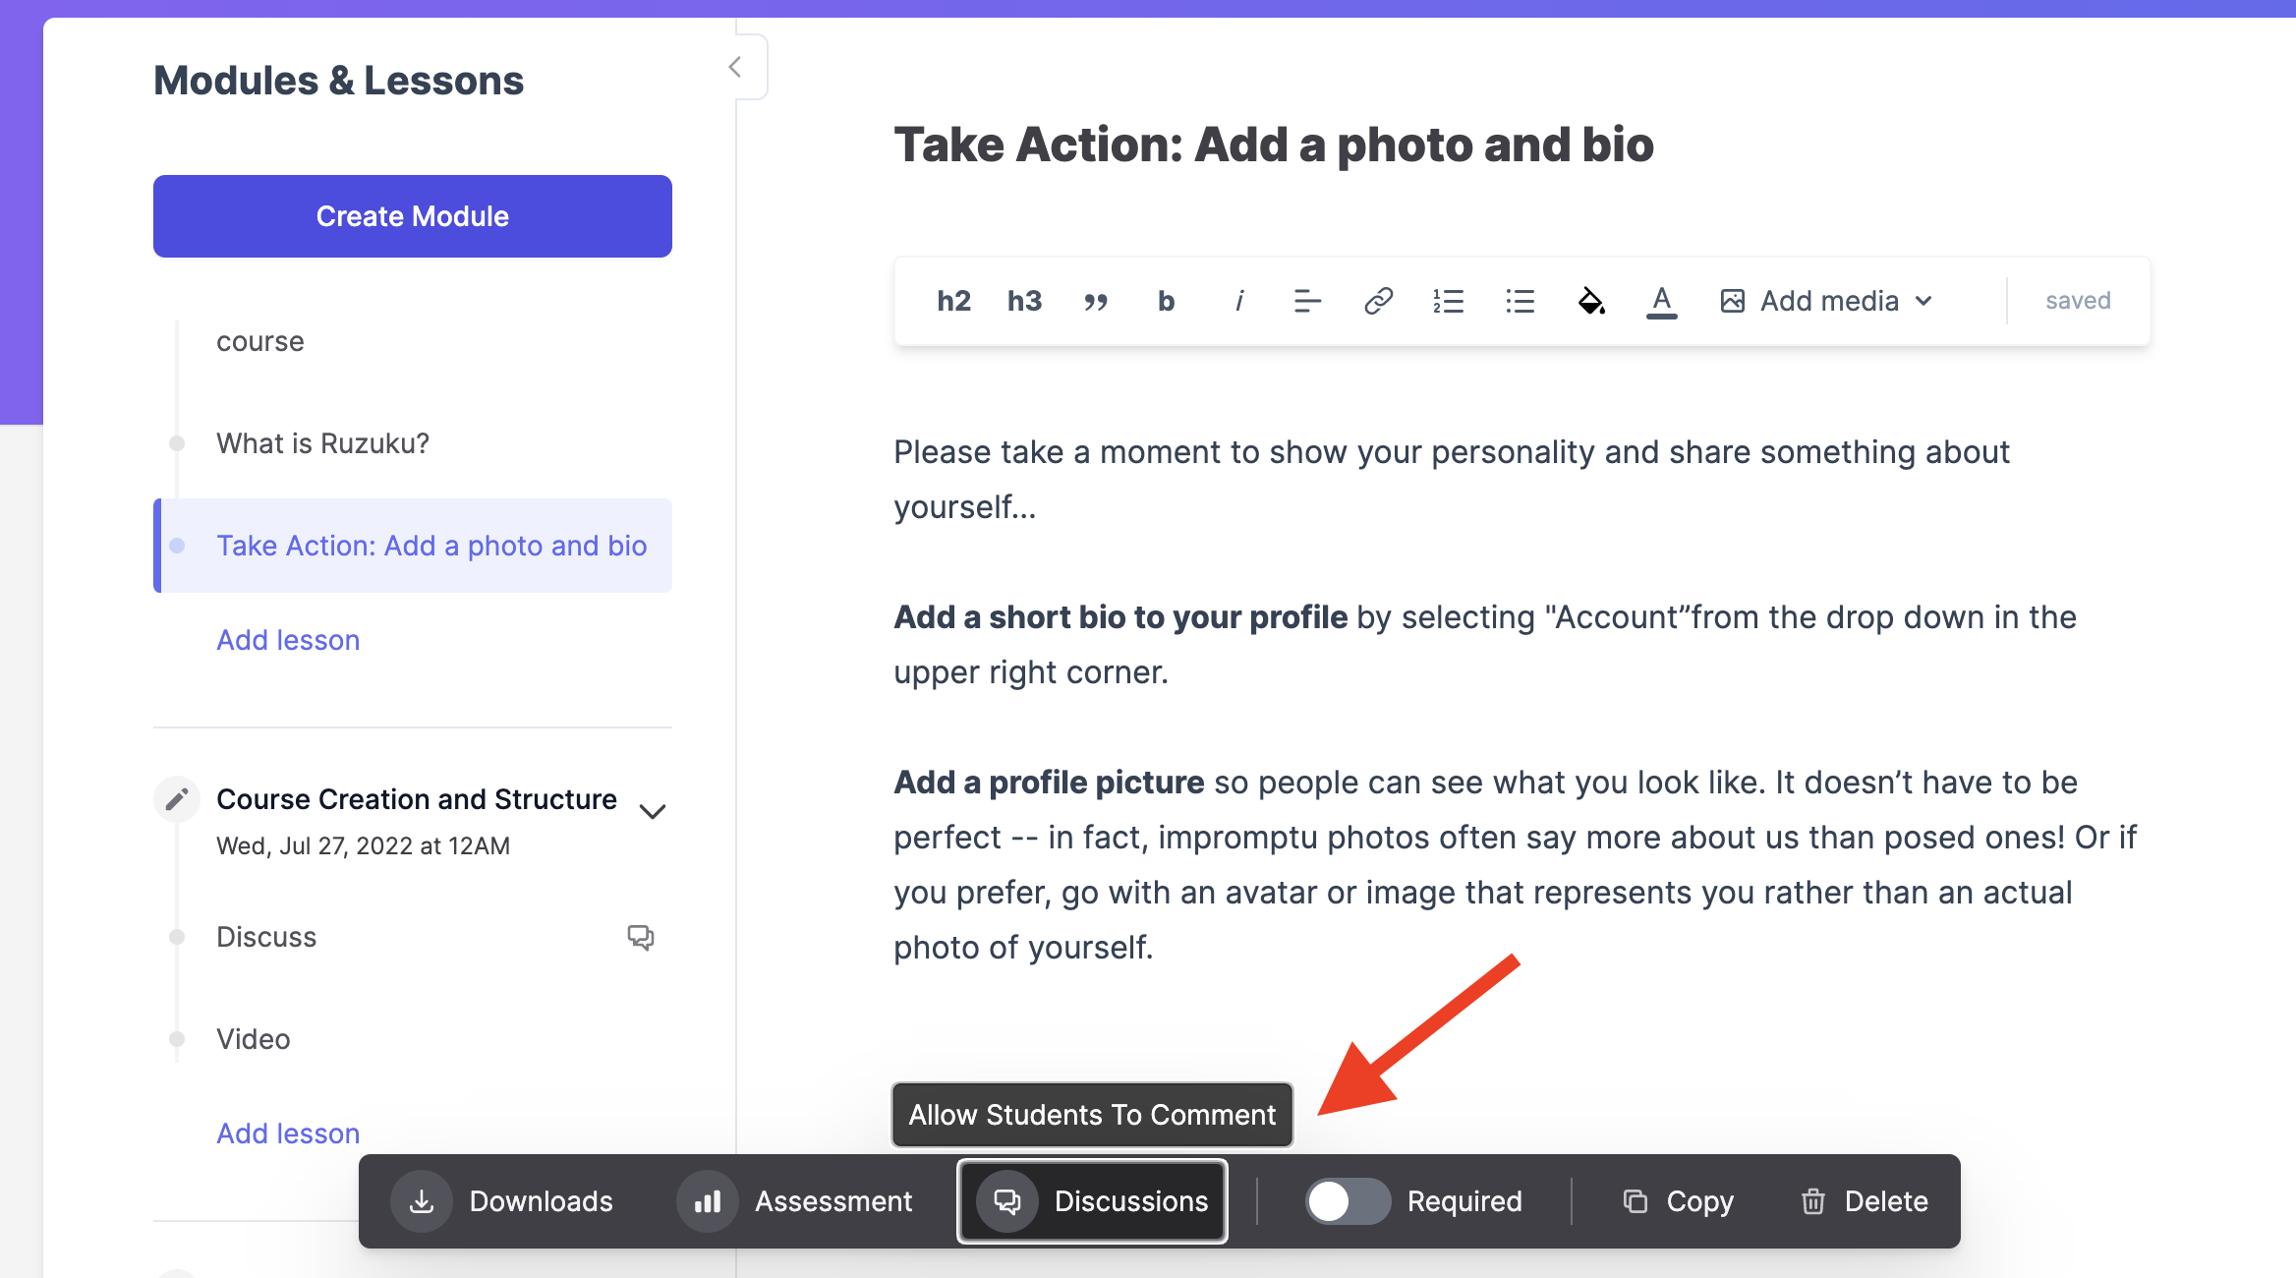This screenshot has height=1278, width=2296.
Task: Create a bulleted list
Action: (1520, 301)
